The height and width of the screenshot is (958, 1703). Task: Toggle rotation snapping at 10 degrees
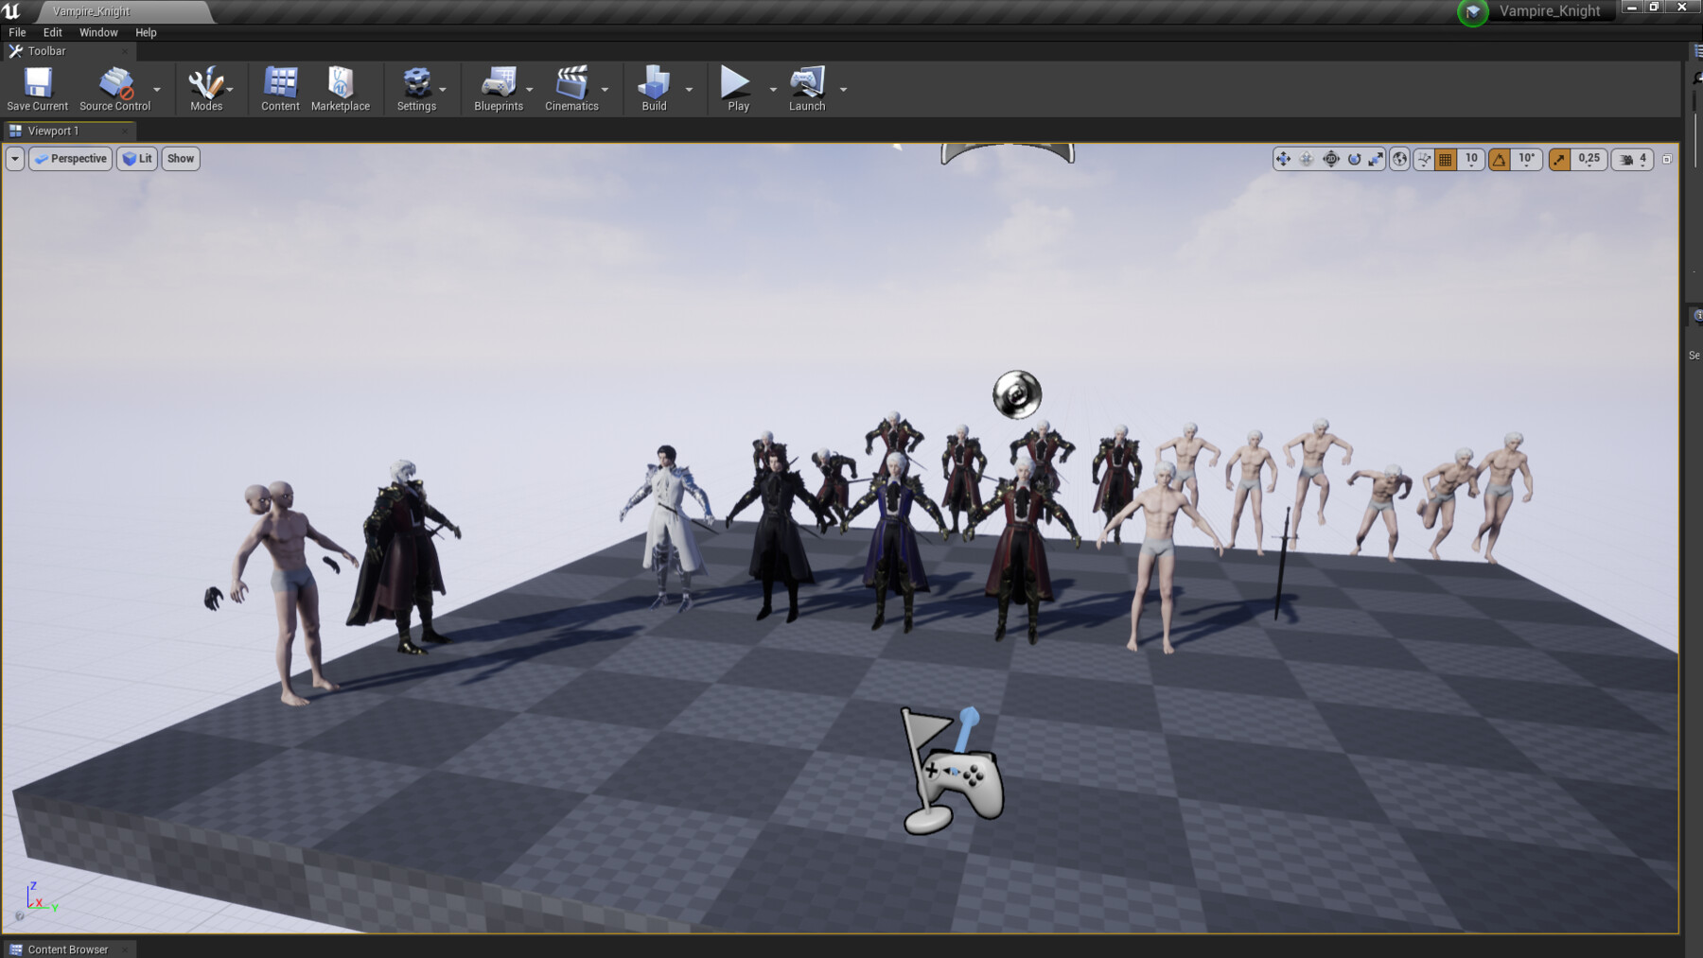coord(1498,159)
